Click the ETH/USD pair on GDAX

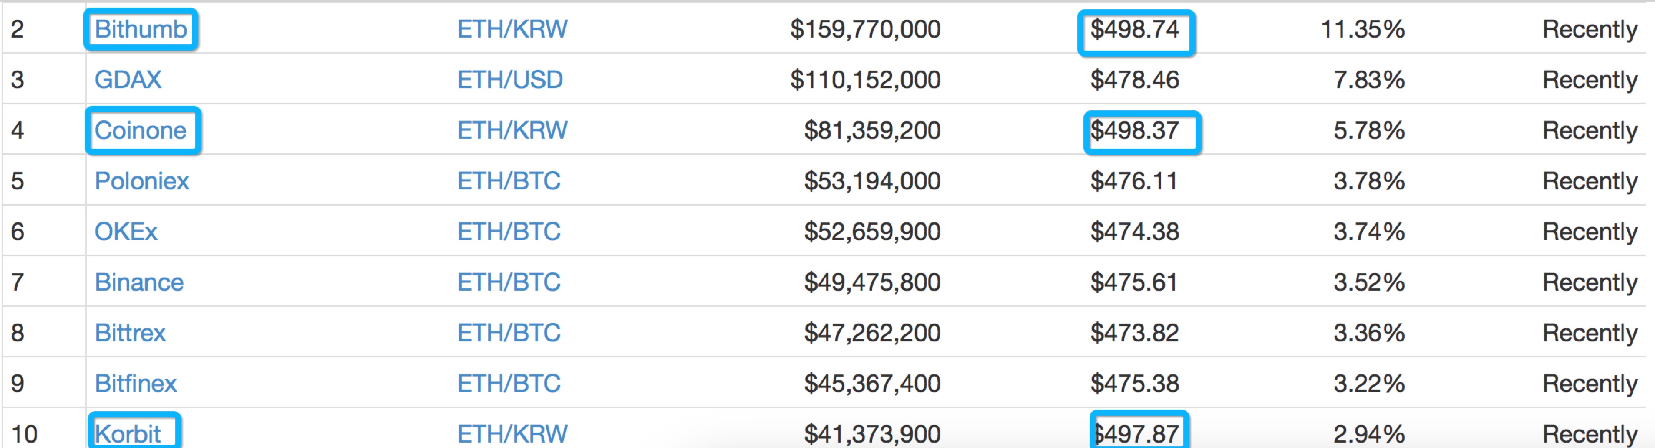pos(510,80)
